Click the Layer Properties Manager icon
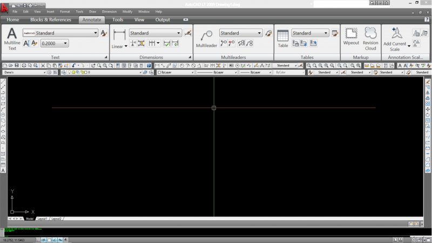The image size is (432, 243). 63,72
